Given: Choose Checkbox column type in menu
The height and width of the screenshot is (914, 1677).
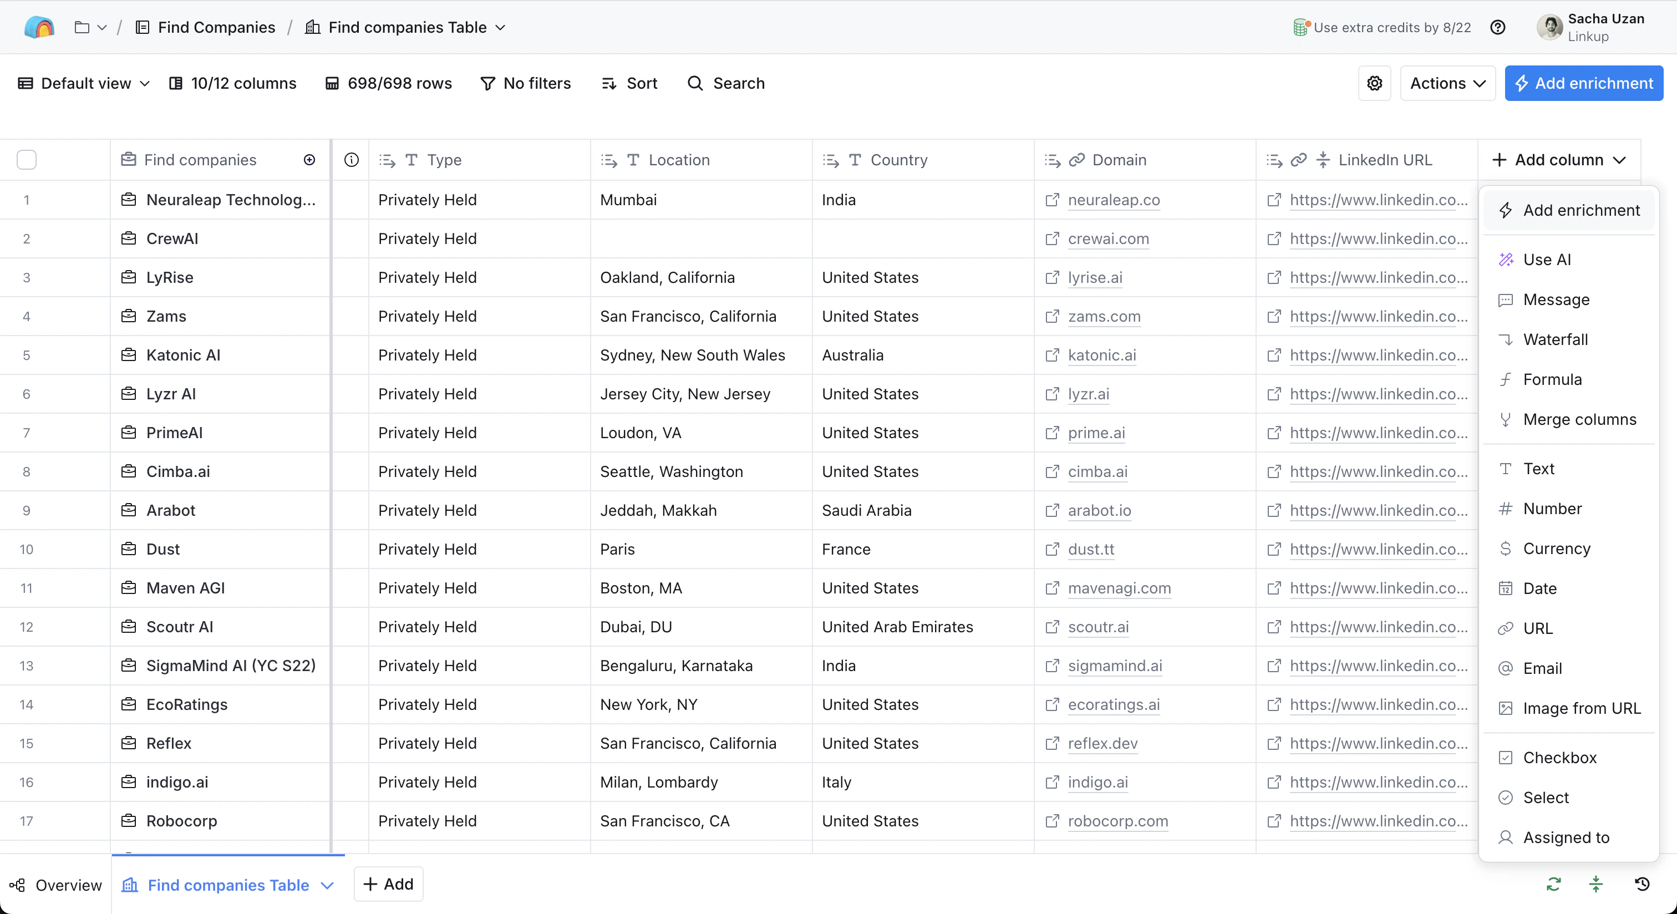Looking at the screenshot, I should [1559, 758].
